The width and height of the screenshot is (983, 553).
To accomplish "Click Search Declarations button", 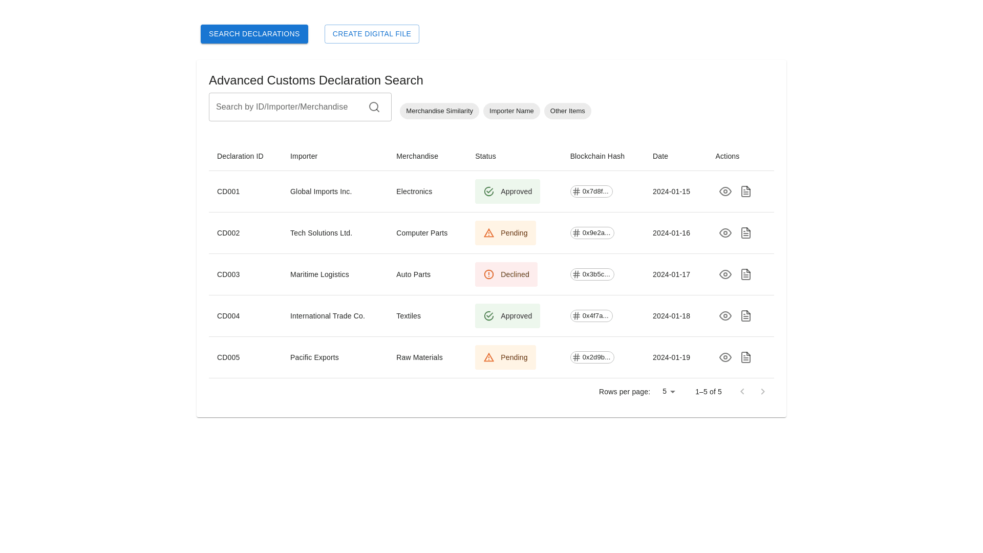I will coord(254,34).
